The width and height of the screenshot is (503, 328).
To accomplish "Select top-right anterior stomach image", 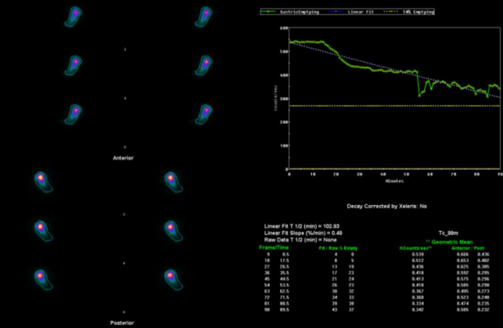I will pos(204,16).
